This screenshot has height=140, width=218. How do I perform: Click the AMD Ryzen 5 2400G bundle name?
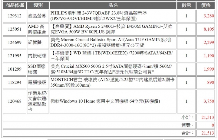coord(111,29)
